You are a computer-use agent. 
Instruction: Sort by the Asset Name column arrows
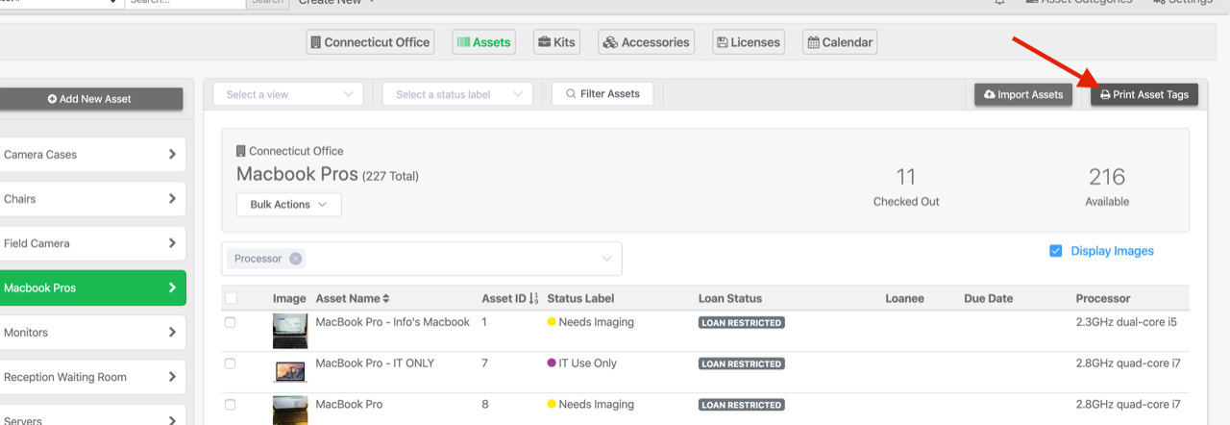[386, 299]
